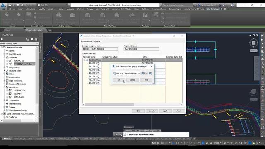Click the pick style from drawing icon
Viewport: 265px width, 149px height.
(x=150, y=73)
